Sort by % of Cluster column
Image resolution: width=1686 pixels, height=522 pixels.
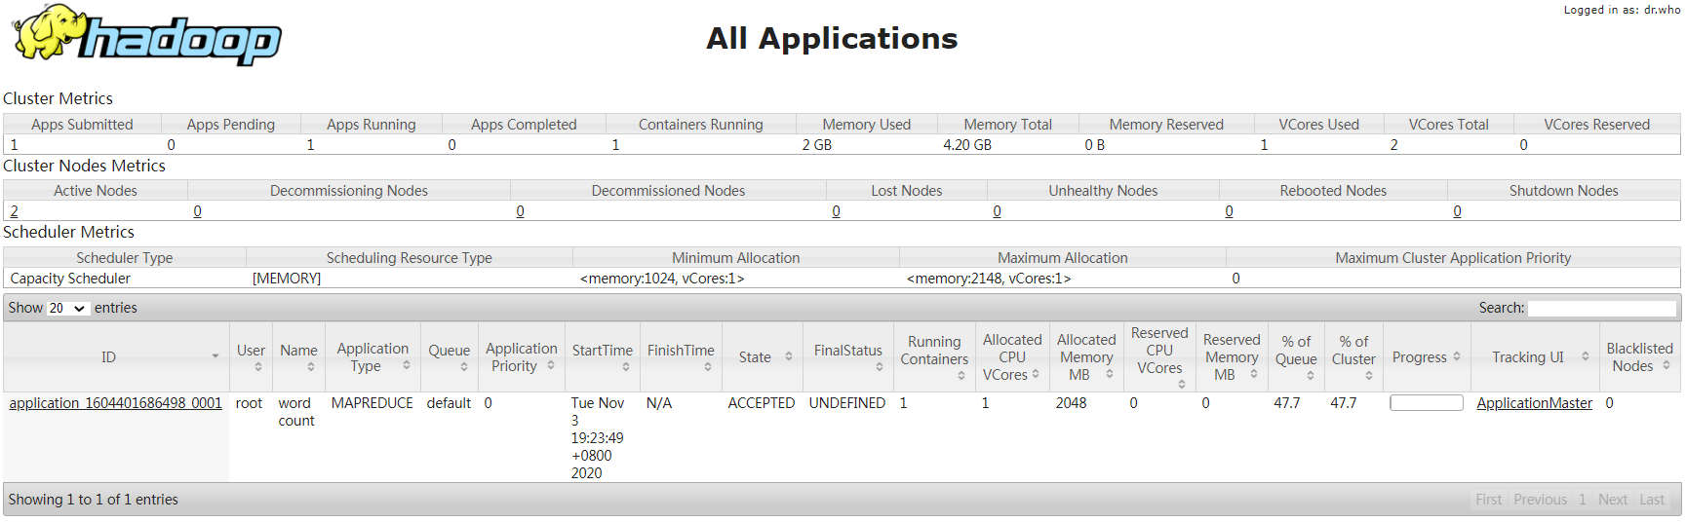[1353, 357]
